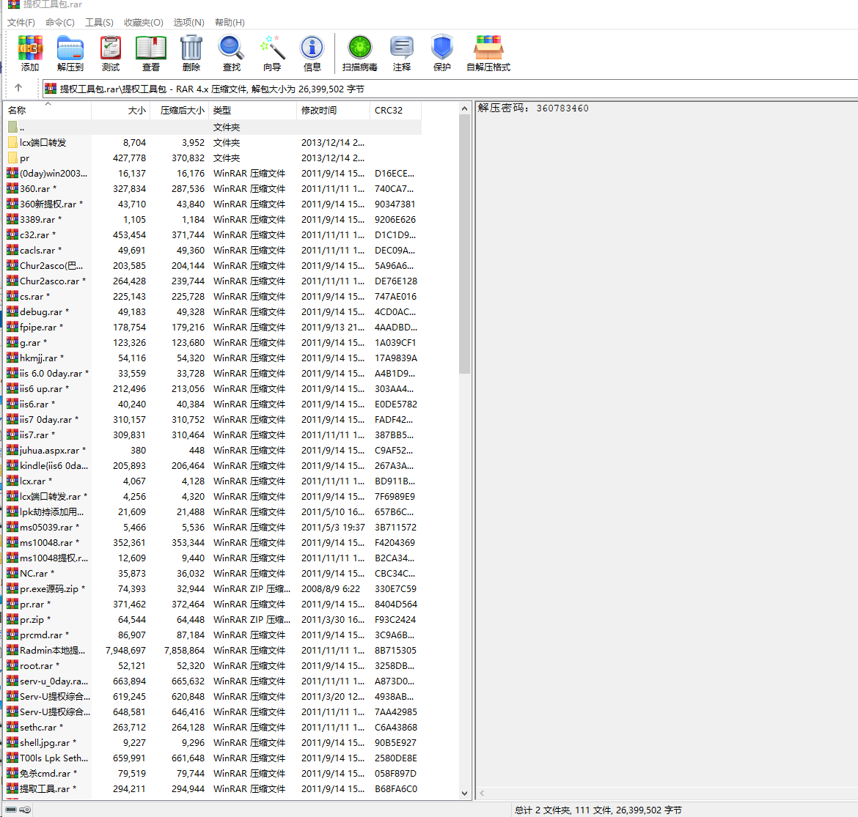Click the file list scroll down arrow
858x817 pixels.
465,793
